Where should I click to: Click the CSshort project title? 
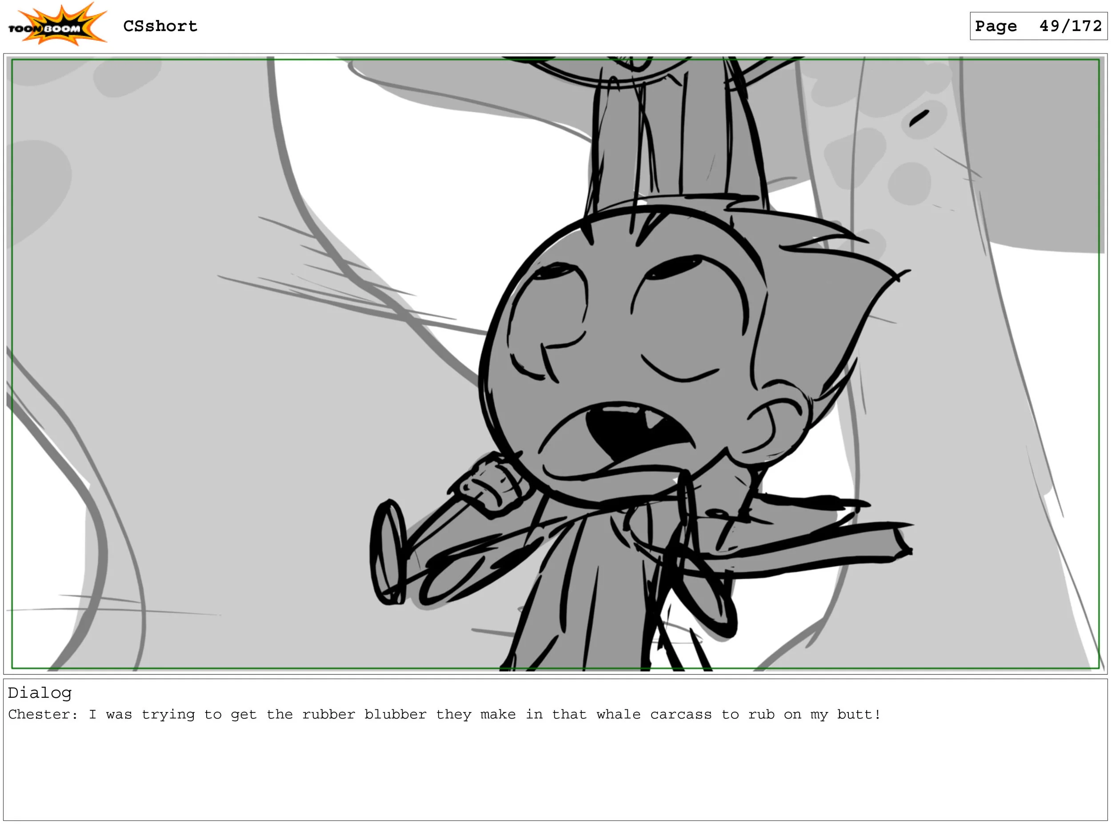(160, 26)
